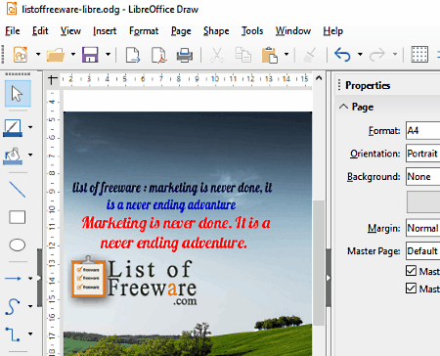Click the Print icon
Screen dimensions: 440x356
click(x=185, y=55)
